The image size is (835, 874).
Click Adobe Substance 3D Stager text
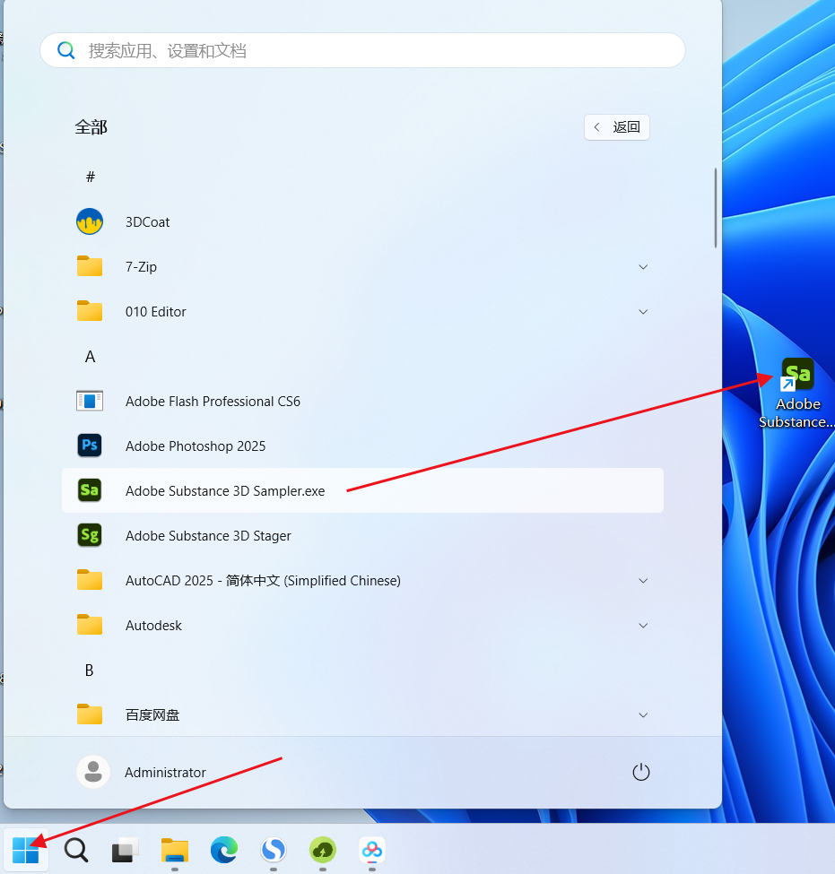click(208, 536)
